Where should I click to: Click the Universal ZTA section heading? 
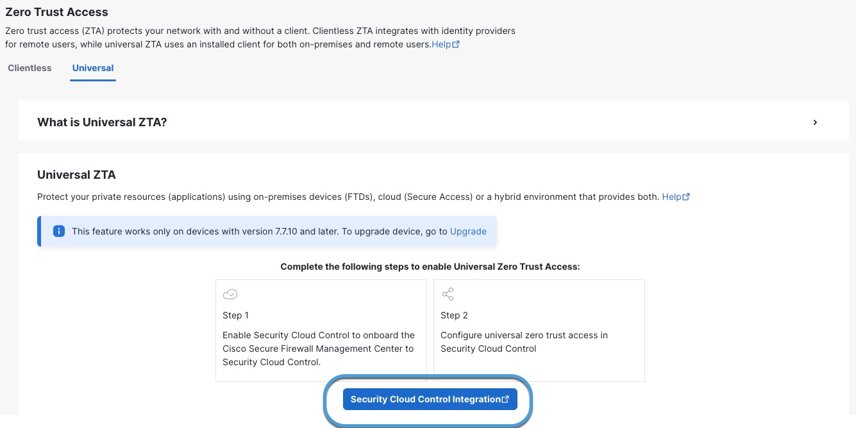(x=76, y=174)
